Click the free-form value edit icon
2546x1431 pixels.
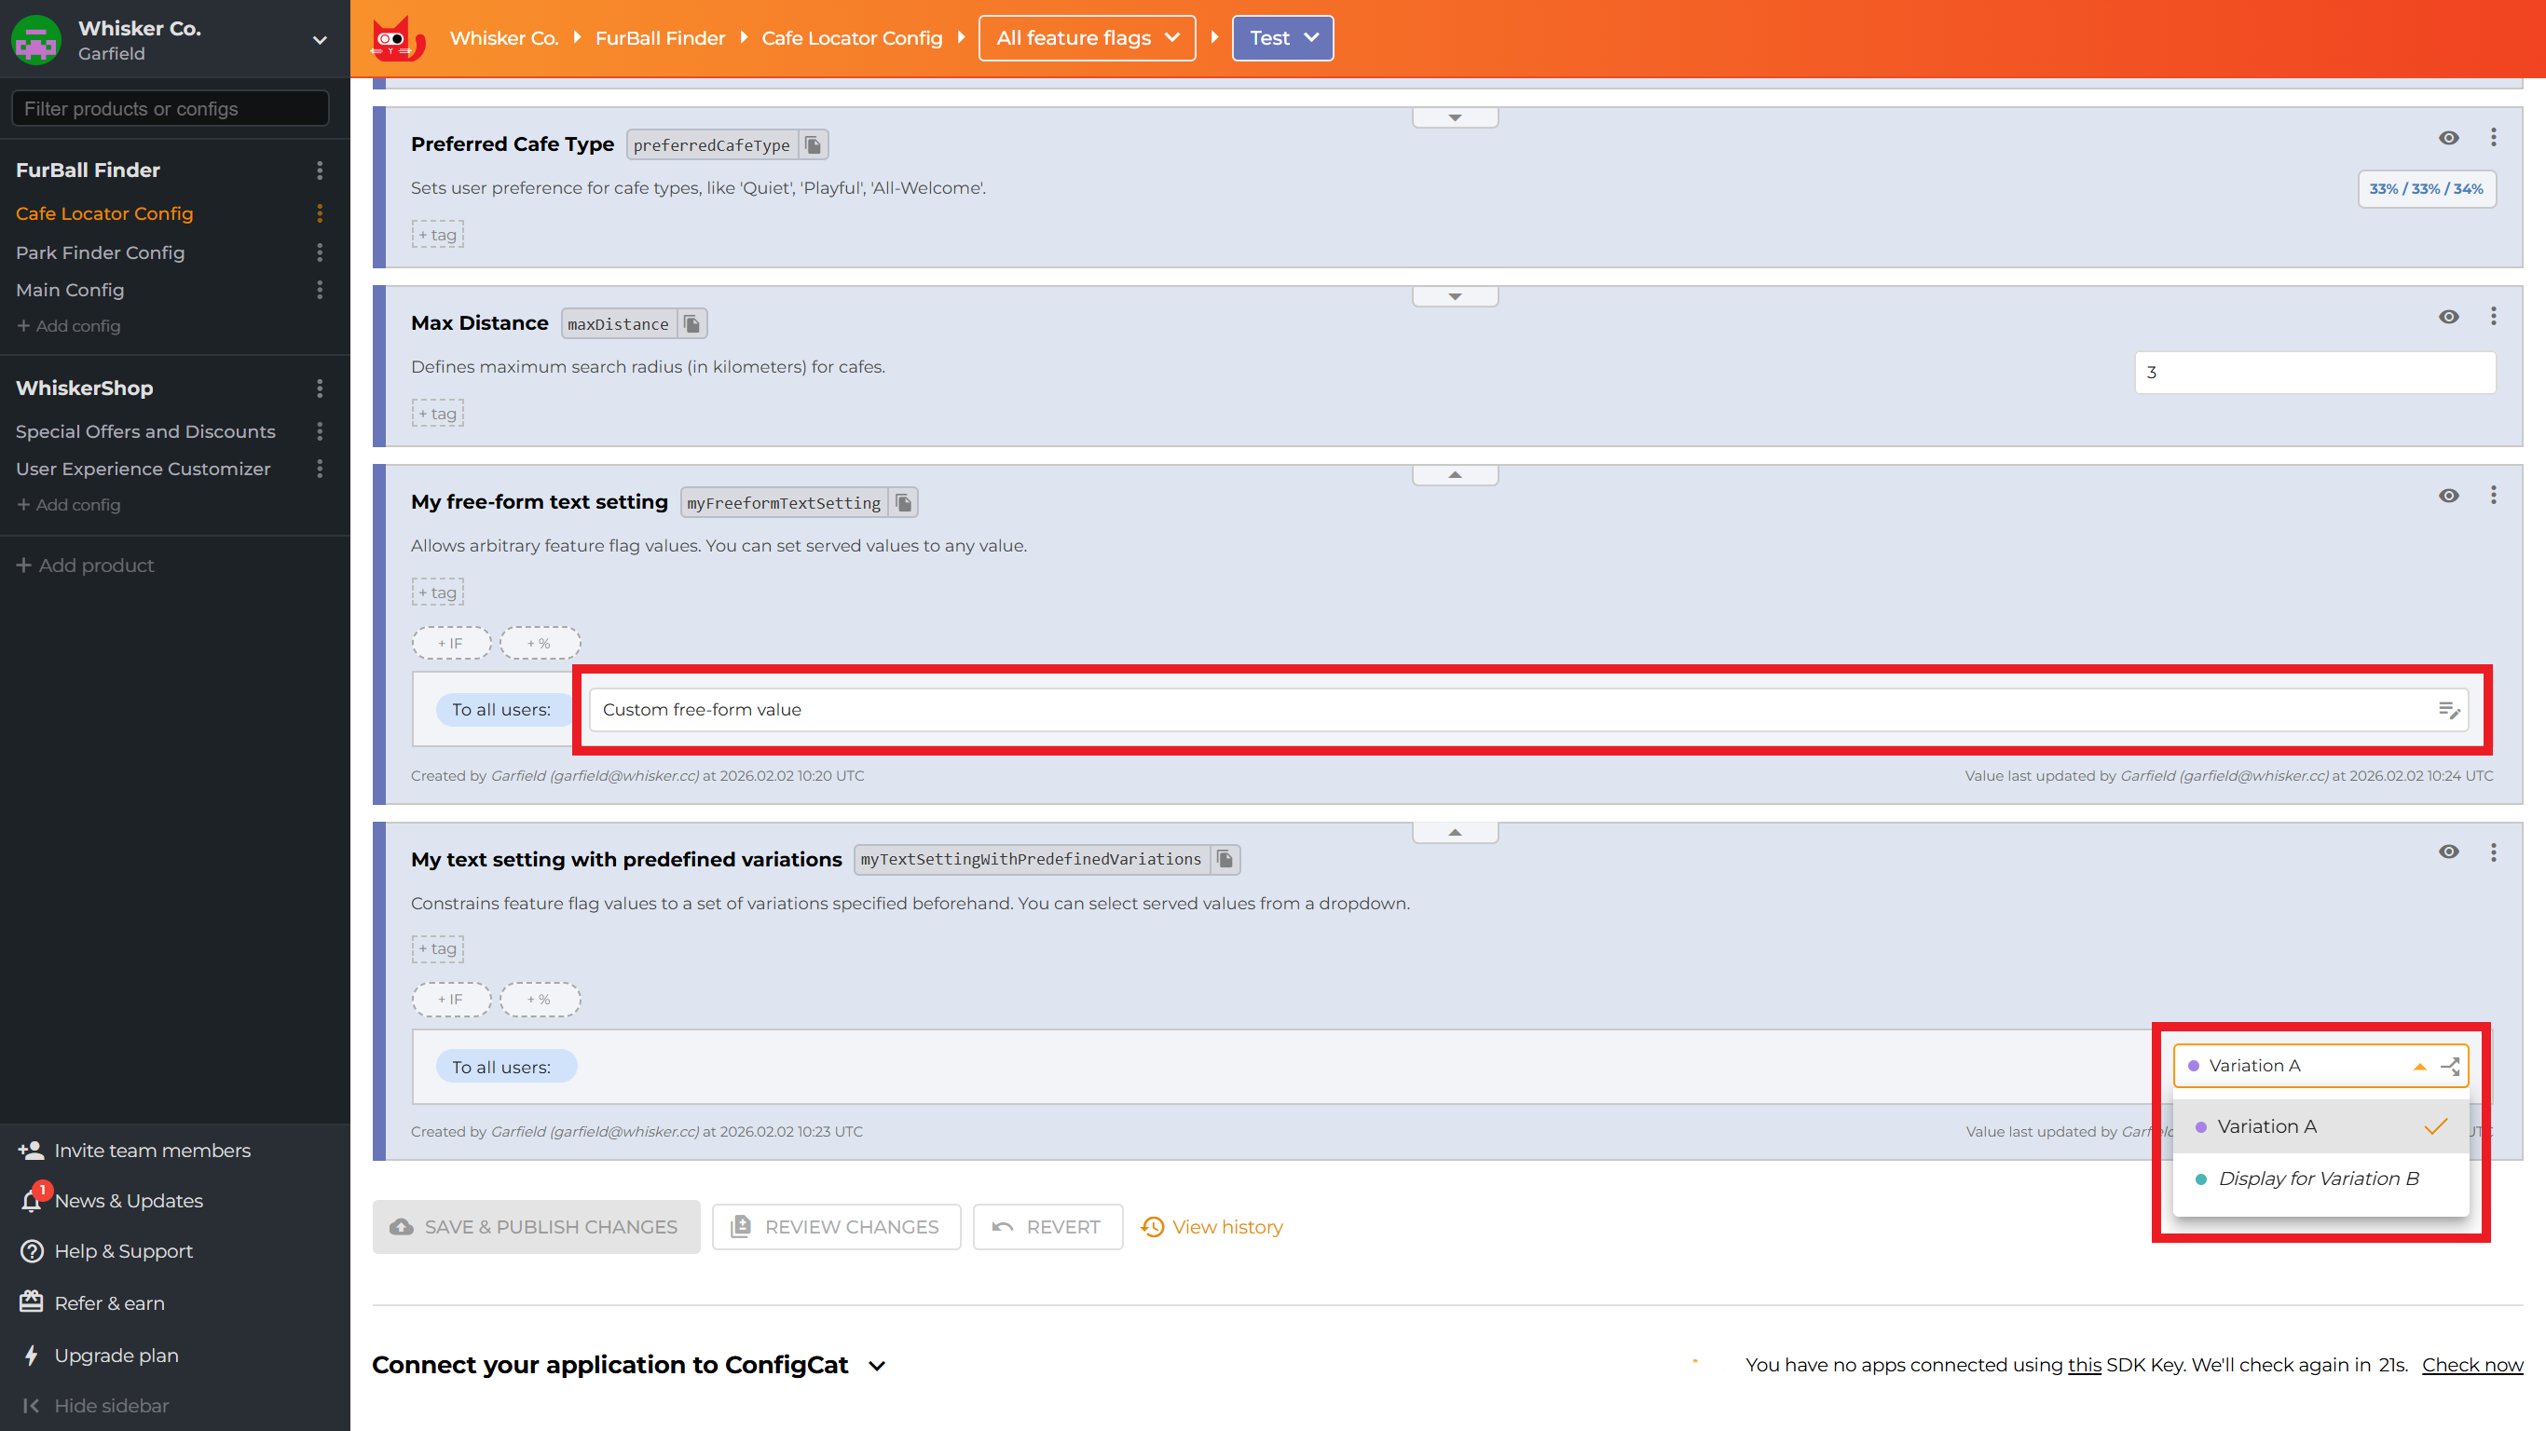[2448, 710]
